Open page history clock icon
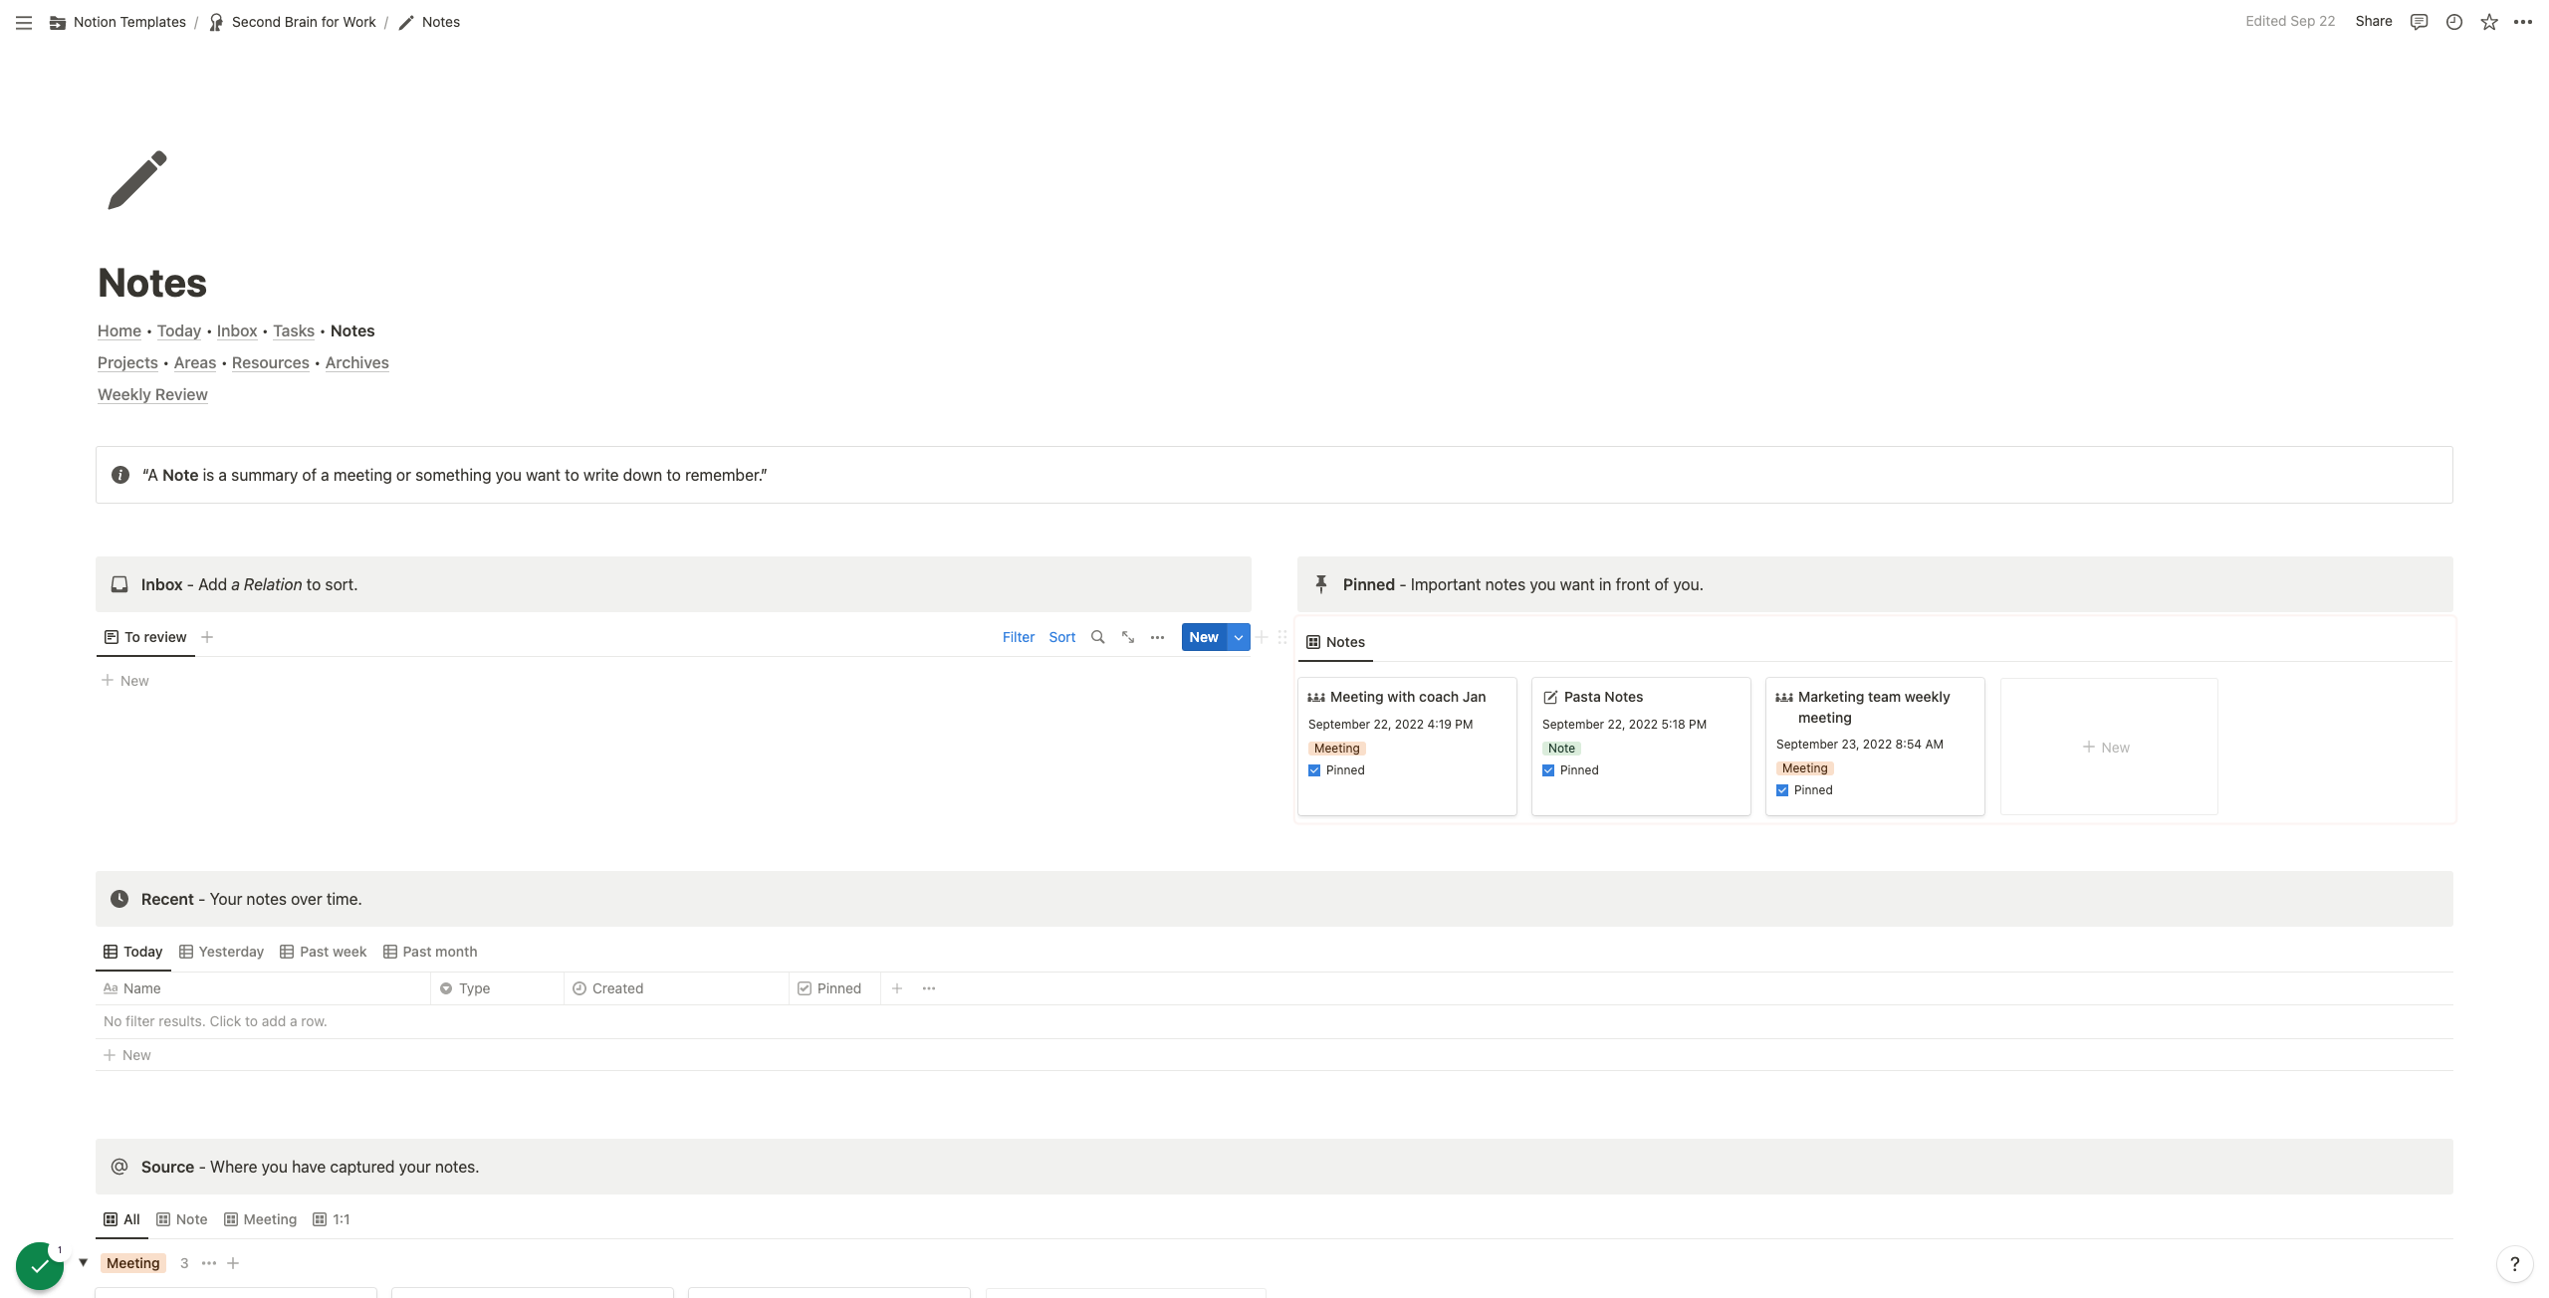The image size is (2549, 1298). (x=2454, y=22)
